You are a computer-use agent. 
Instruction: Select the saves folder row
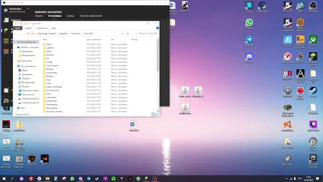85,94
